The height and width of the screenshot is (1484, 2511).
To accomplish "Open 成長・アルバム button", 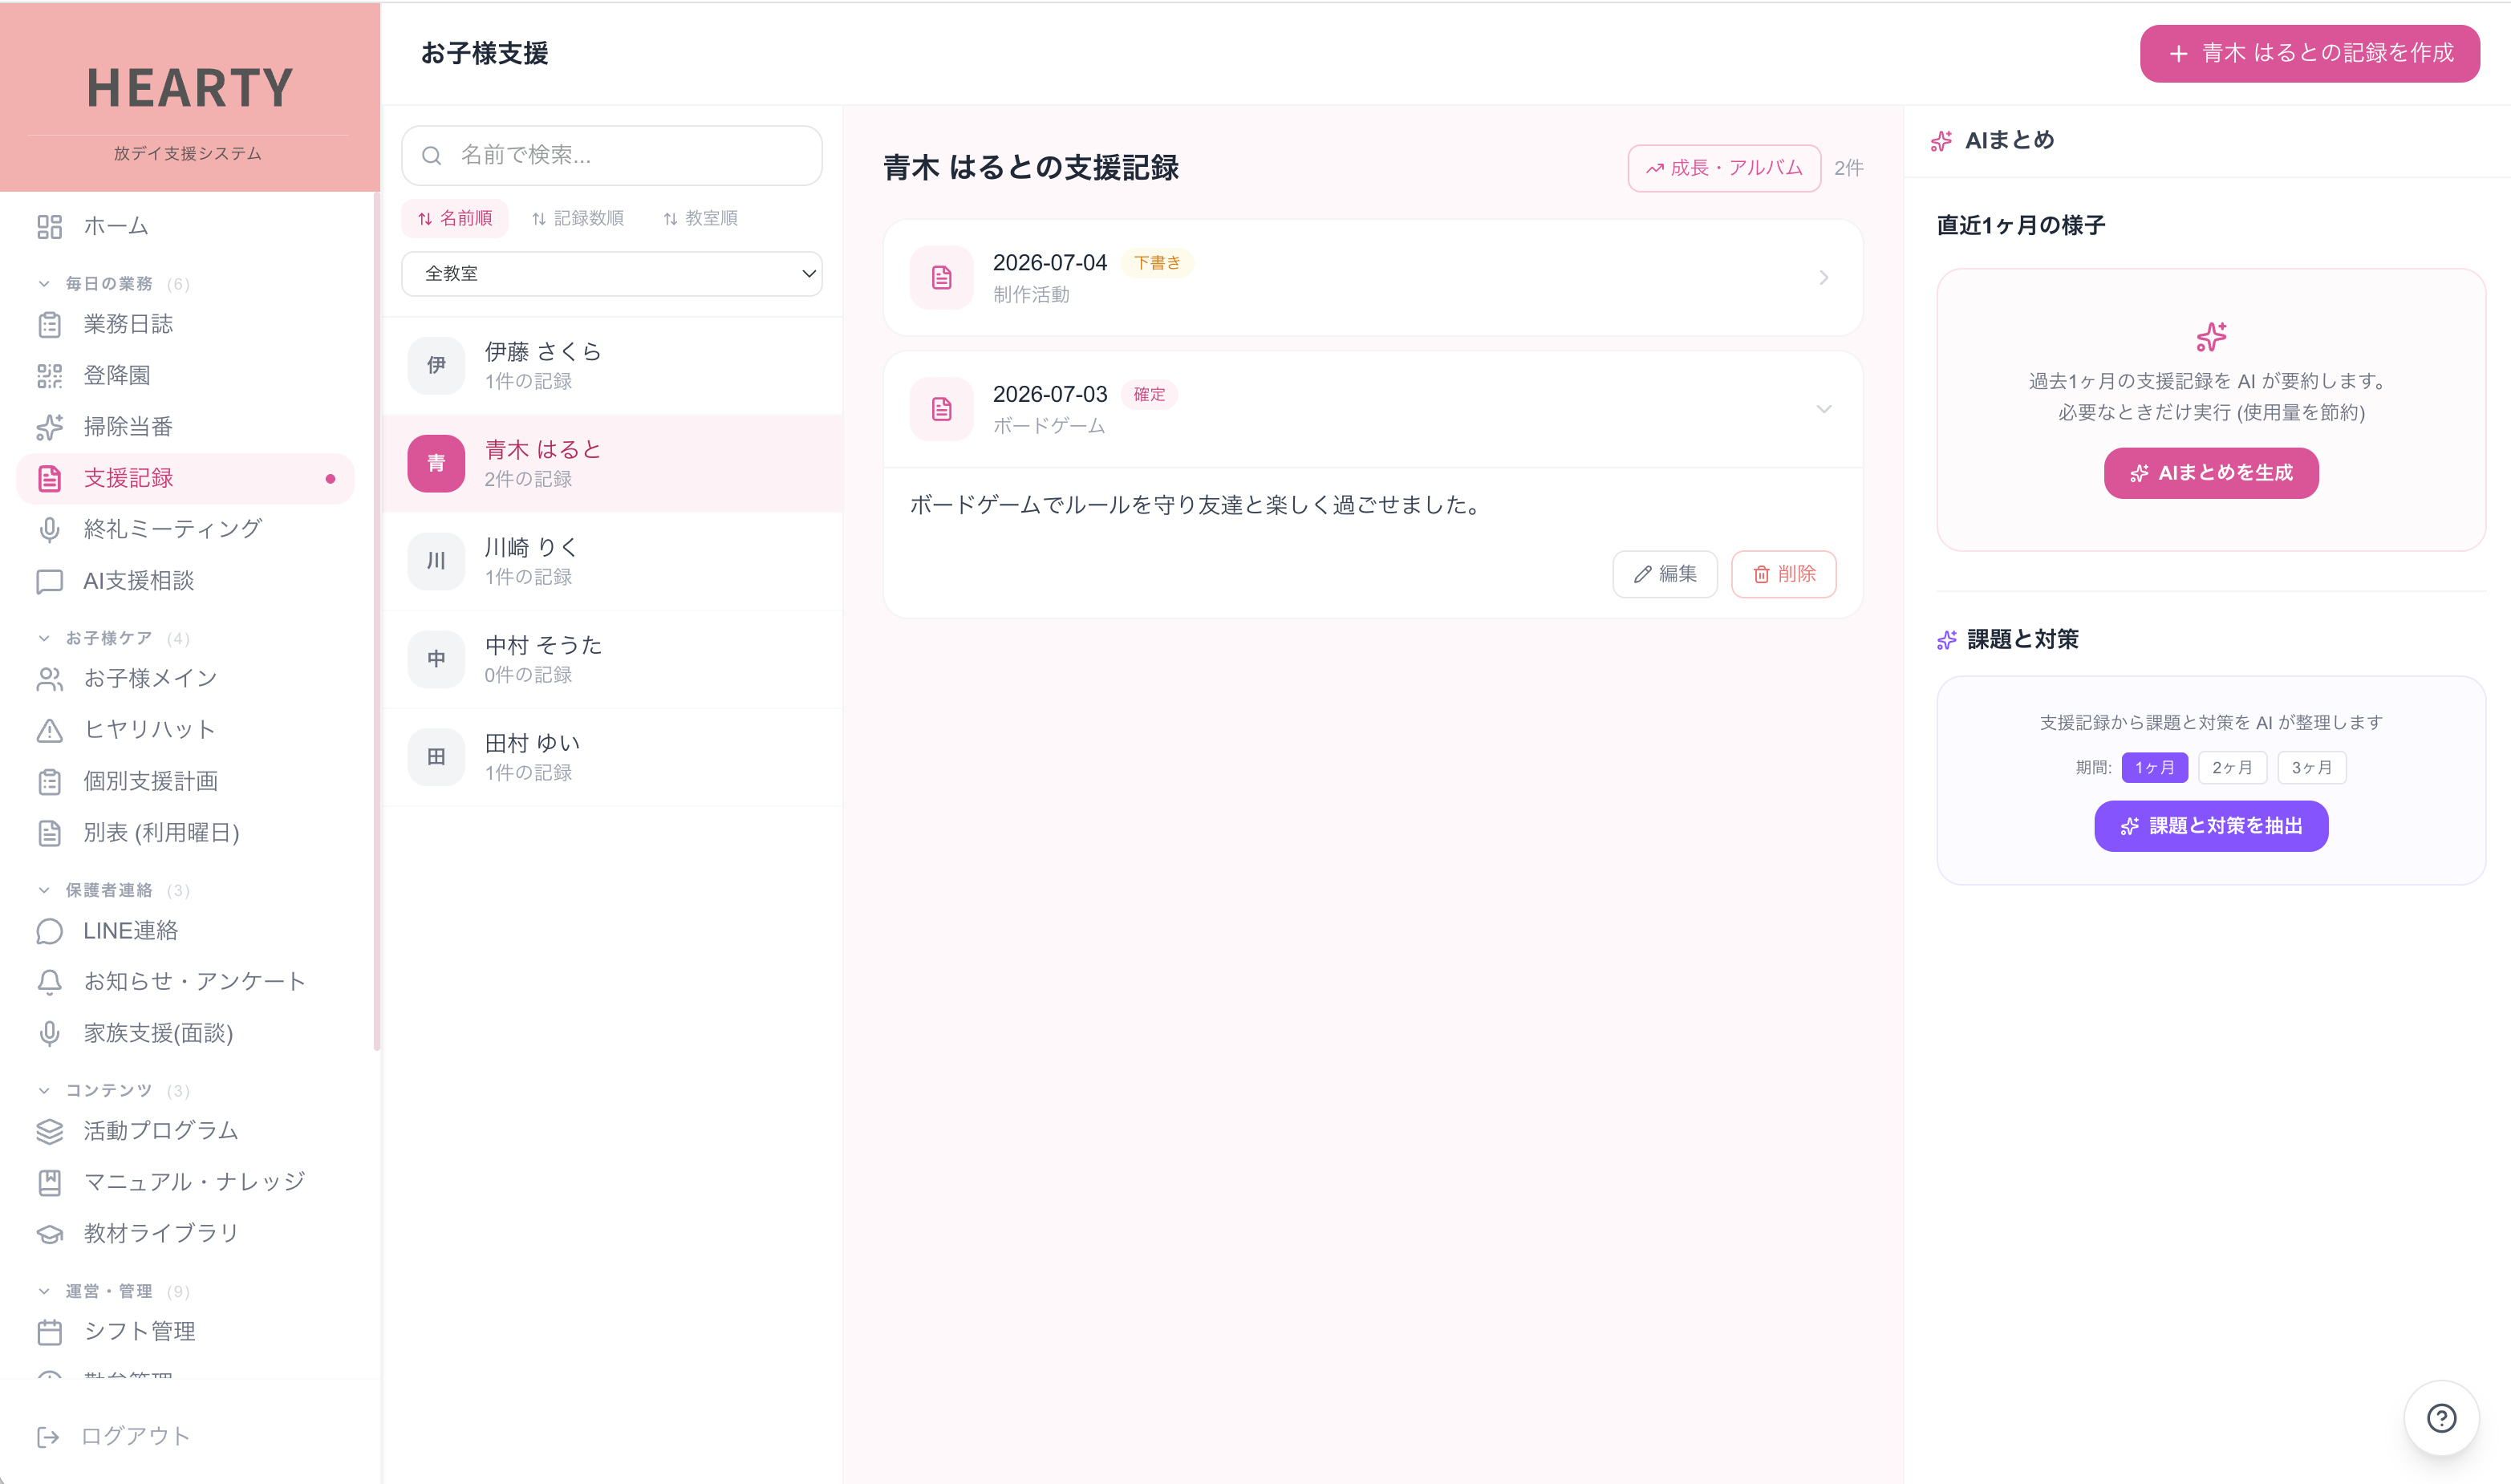I will (1724, 168).
